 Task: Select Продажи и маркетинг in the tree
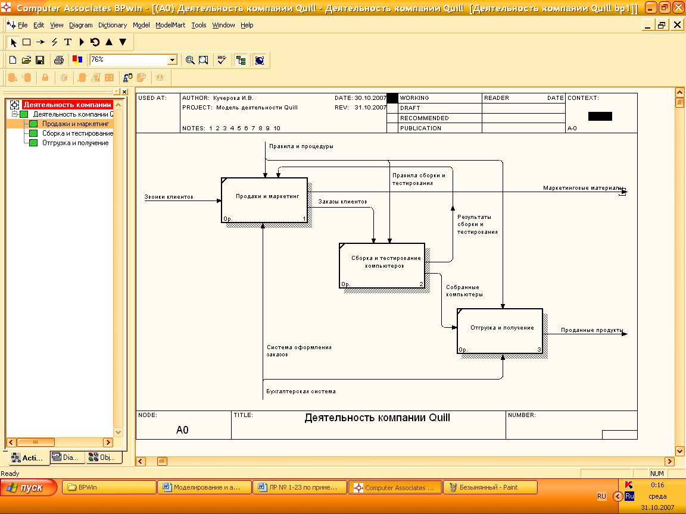tap(75, 124)
